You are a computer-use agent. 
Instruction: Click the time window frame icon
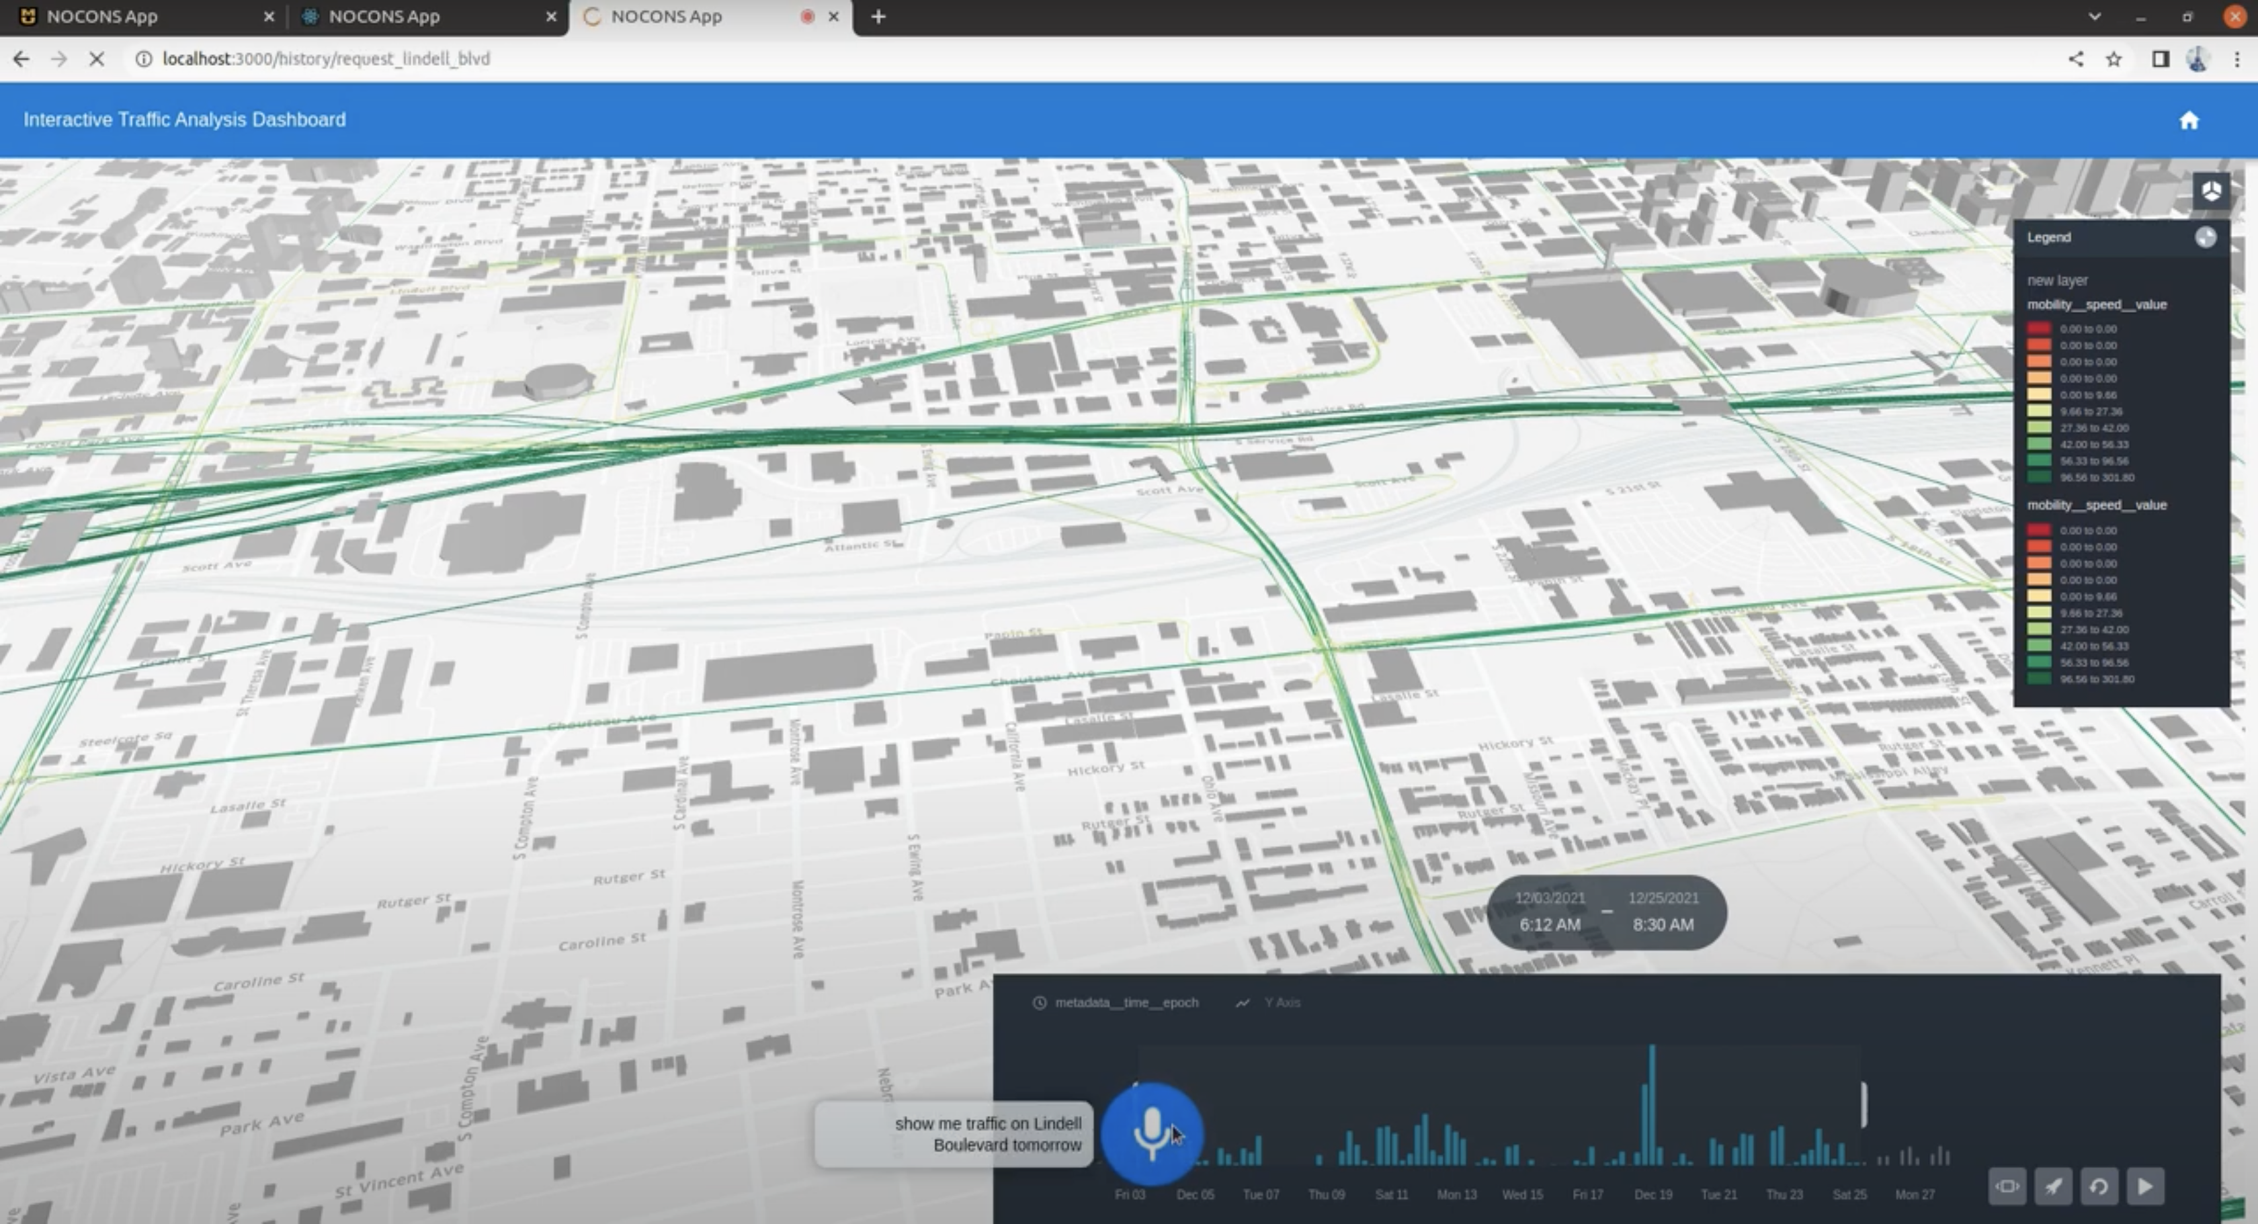tap(2007, 1186)
